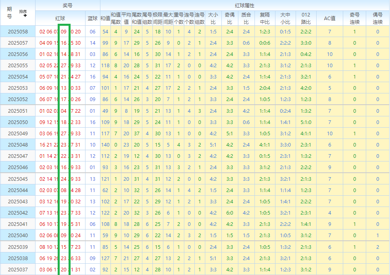Select the 和值 column header
Screen dimensions: 390x275
[x=105, y=18]
